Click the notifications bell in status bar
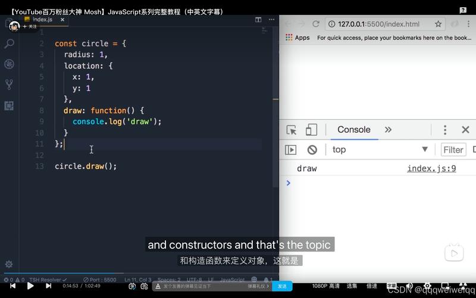476x298 pixels. (267, 280)
